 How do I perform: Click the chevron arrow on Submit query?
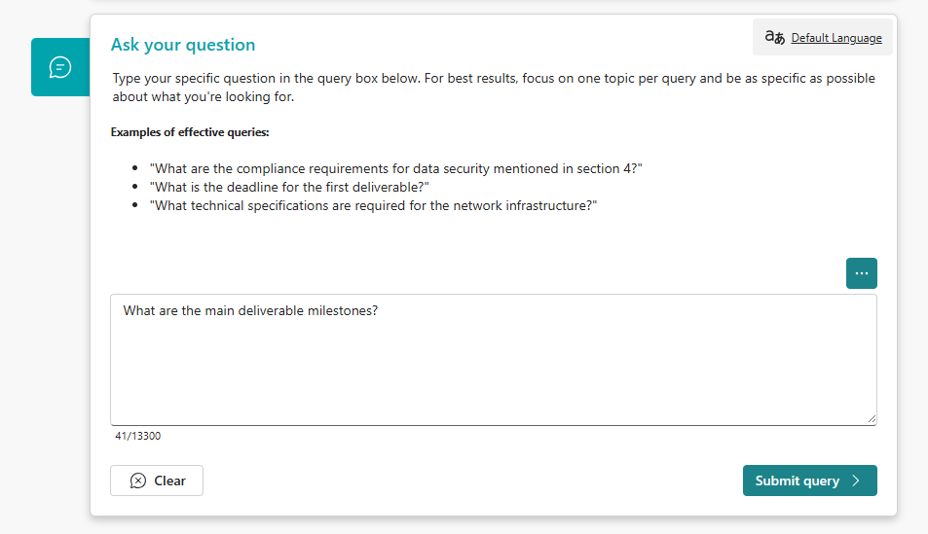point(856,481)
